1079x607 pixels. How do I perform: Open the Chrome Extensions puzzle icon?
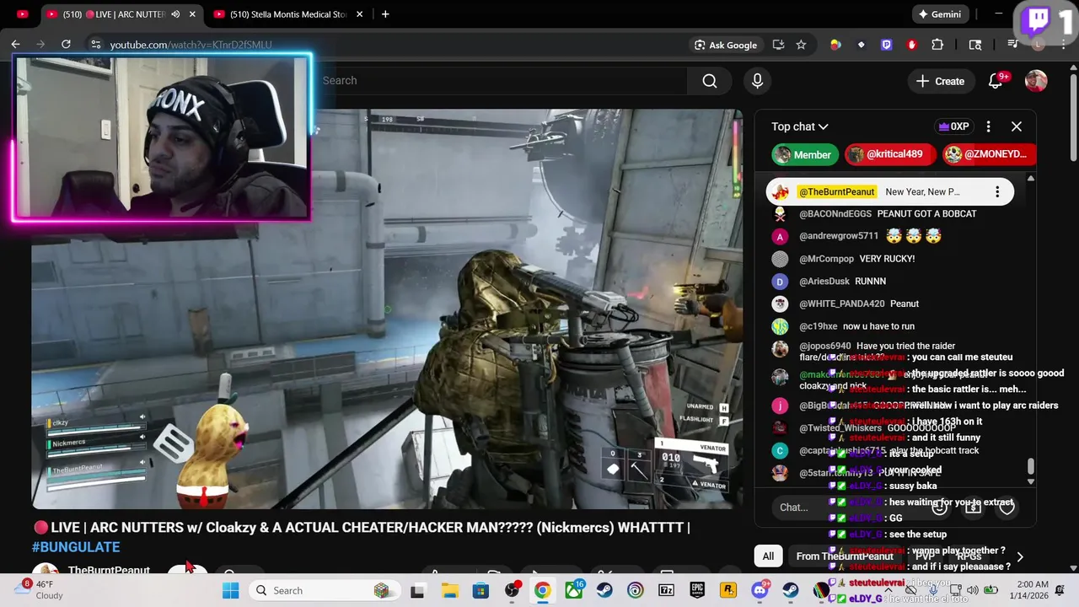(937, 45)
